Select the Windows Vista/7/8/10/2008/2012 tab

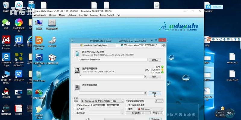coord(139,45)
